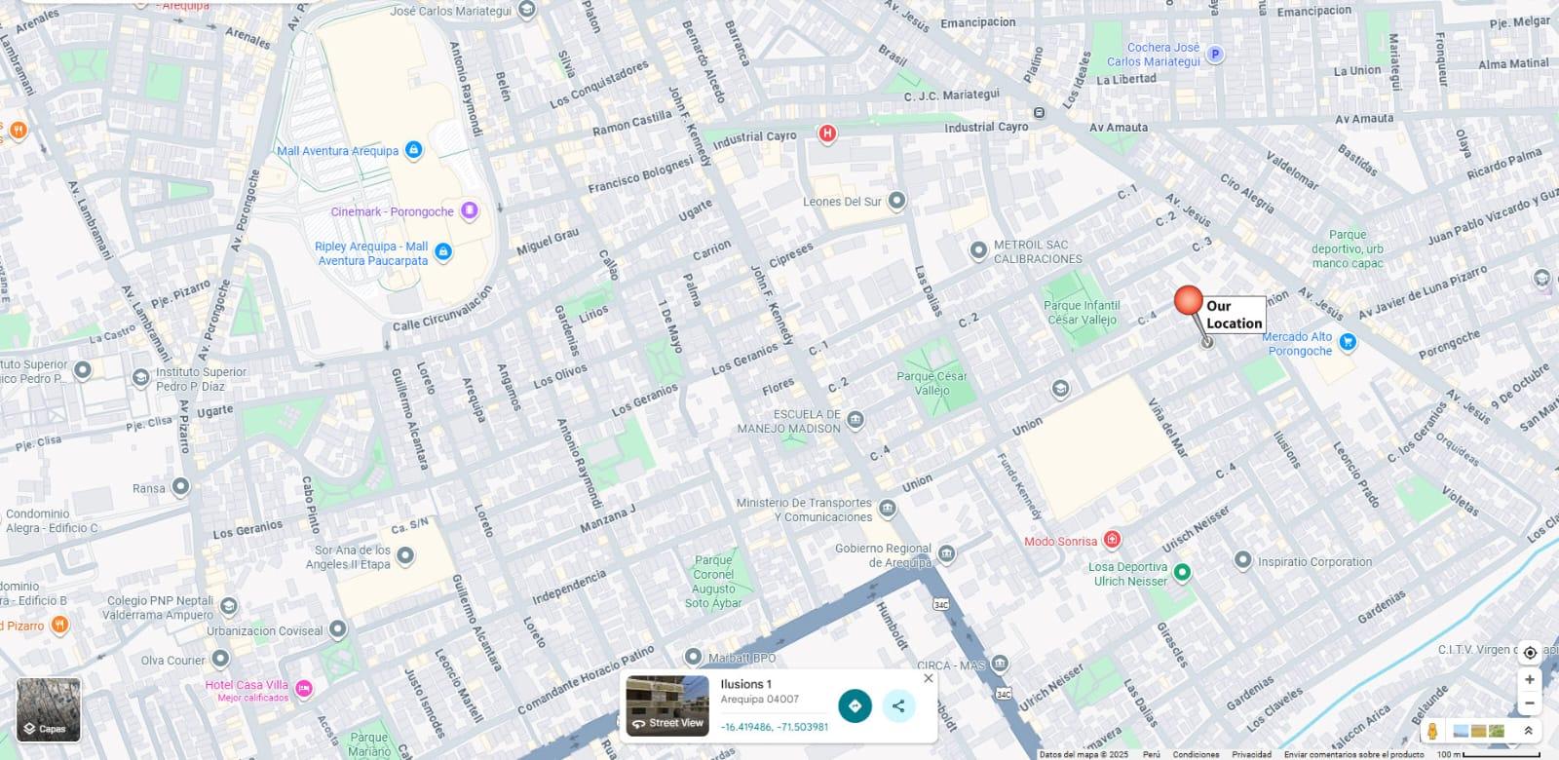Click the coordinates -16.419486, -71.503981
1559x760 pixels.
[x=775, y=727]
